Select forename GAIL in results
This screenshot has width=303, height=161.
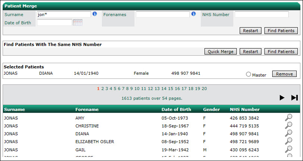coord(80,150)
